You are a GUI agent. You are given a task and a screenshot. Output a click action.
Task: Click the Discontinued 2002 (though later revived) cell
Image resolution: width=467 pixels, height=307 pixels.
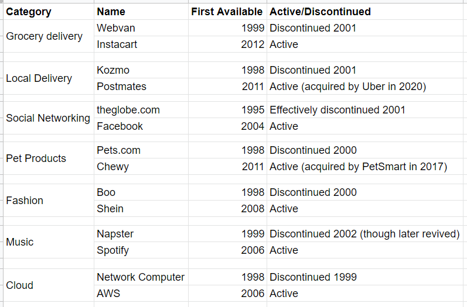pos(367,234)
